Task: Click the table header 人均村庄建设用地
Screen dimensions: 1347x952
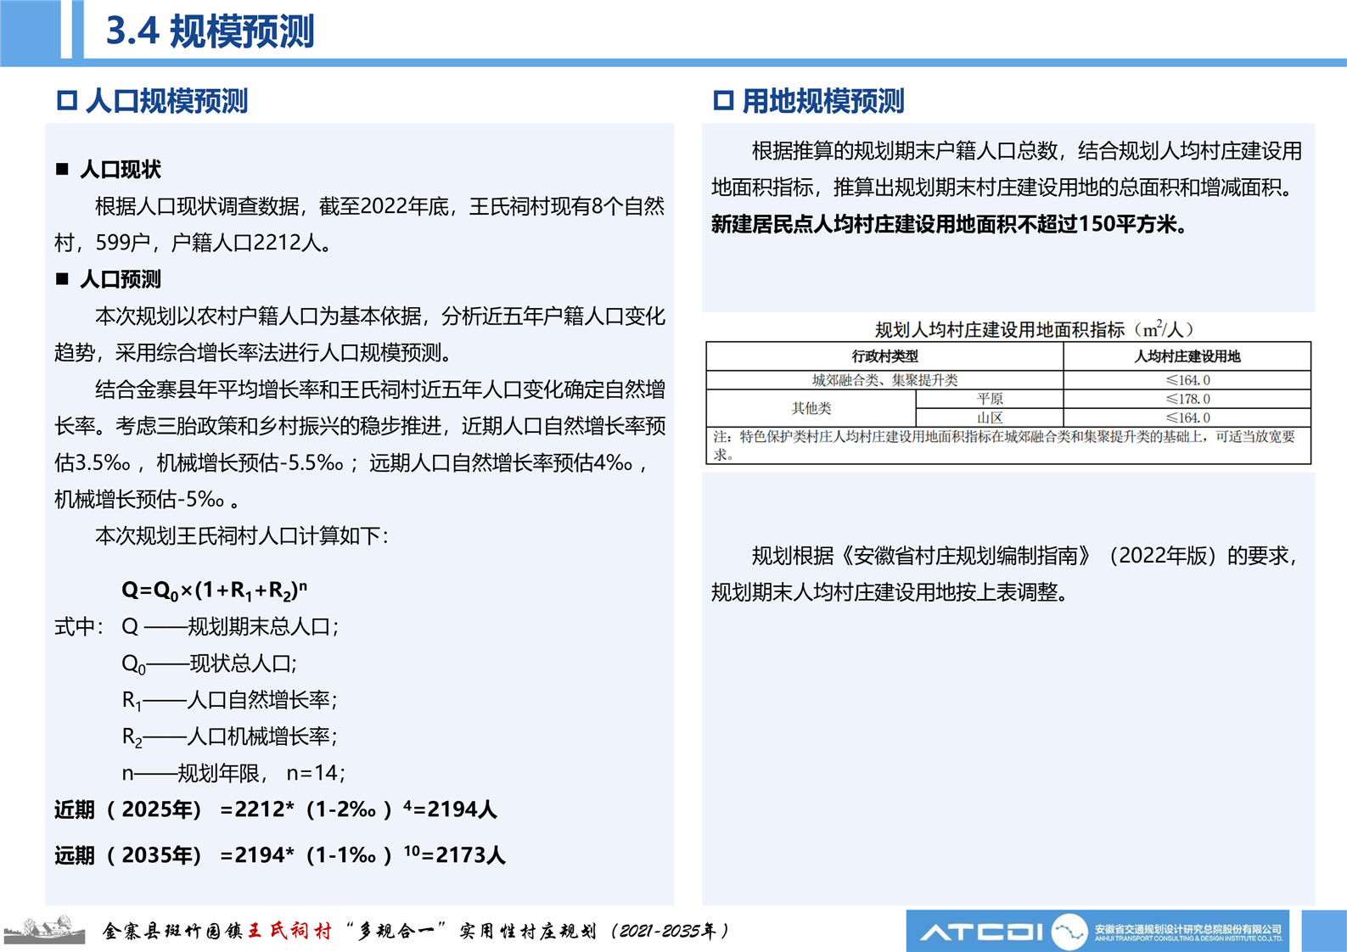Action: [1187, 356]
